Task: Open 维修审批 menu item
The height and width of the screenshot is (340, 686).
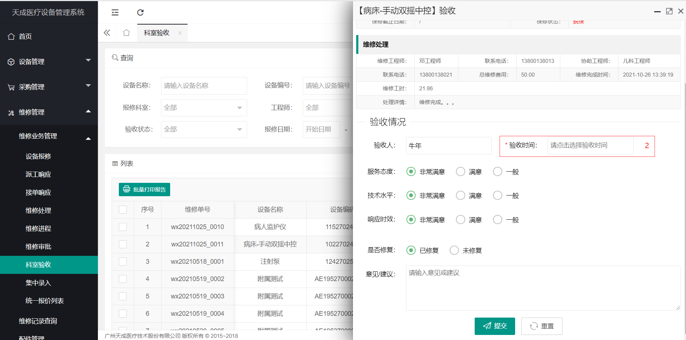Action: coord(49,247)
